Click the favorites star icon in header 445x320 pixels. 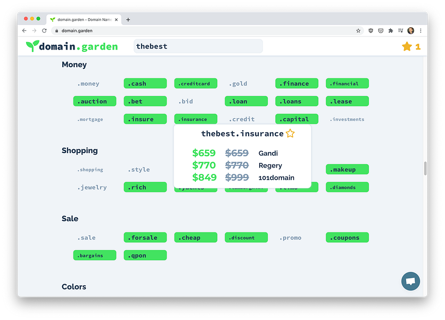tap(407, 46)
